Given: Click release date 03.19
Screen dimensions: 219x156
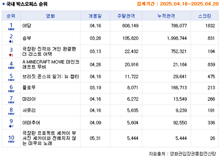Looking at the screenshot, I should [96, 88].
